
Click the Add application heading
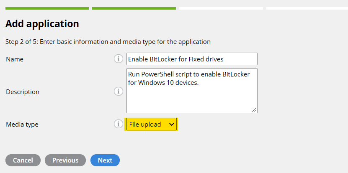[42, 24]
